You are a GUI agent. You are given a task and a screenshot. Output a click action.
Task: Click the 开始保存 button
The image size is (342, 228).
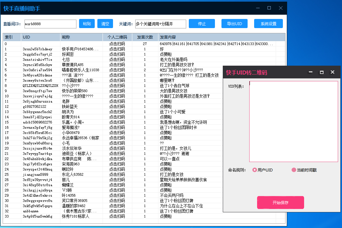tap(281, 203)
